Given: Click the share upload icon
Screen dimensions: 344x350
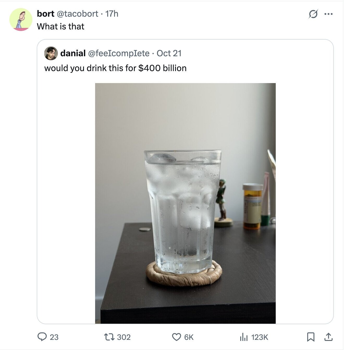Looking at the screenshot, I should tap(328, 337).
